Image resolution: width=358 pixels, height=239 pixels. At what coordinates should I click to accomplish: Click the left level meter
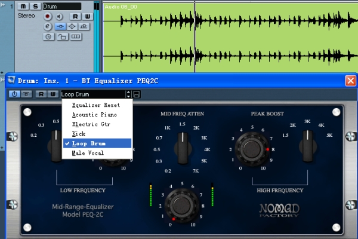point(151,195)
